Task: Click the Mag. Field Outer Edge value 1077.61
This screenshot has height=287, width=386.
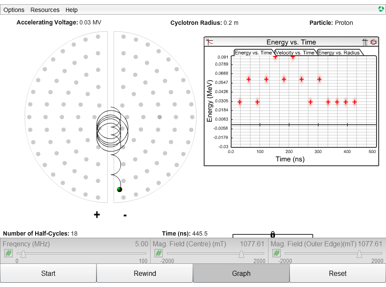Action: (x=370, y=244)
